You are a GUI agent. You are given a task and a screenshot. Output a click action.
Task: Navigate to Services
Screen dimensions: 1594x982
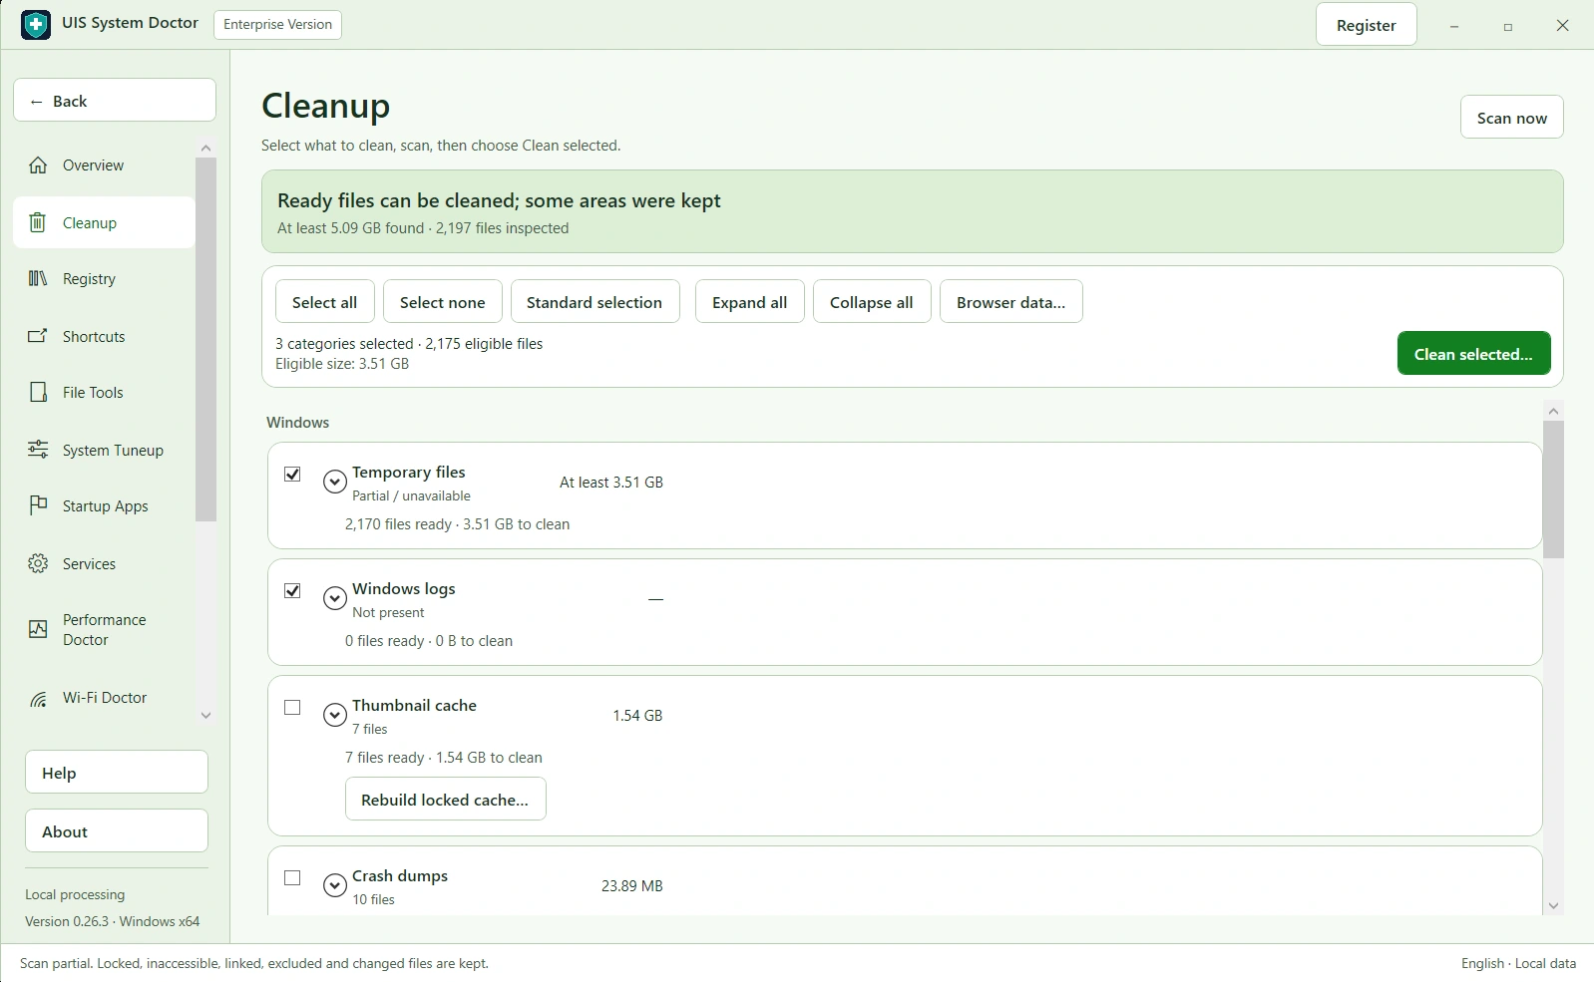coord(104,564)
